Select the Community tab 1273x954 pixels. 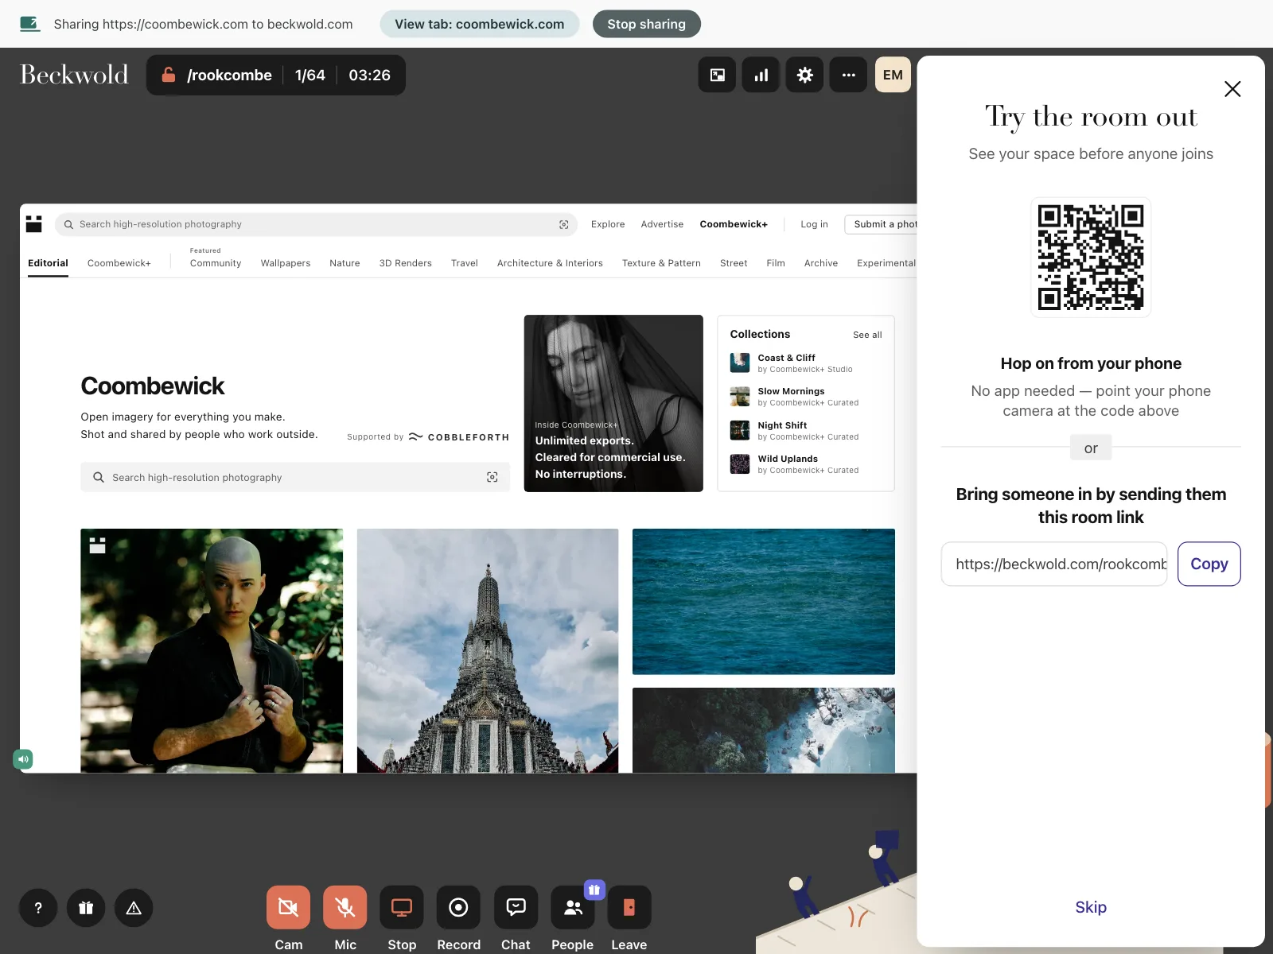point(216,263)
